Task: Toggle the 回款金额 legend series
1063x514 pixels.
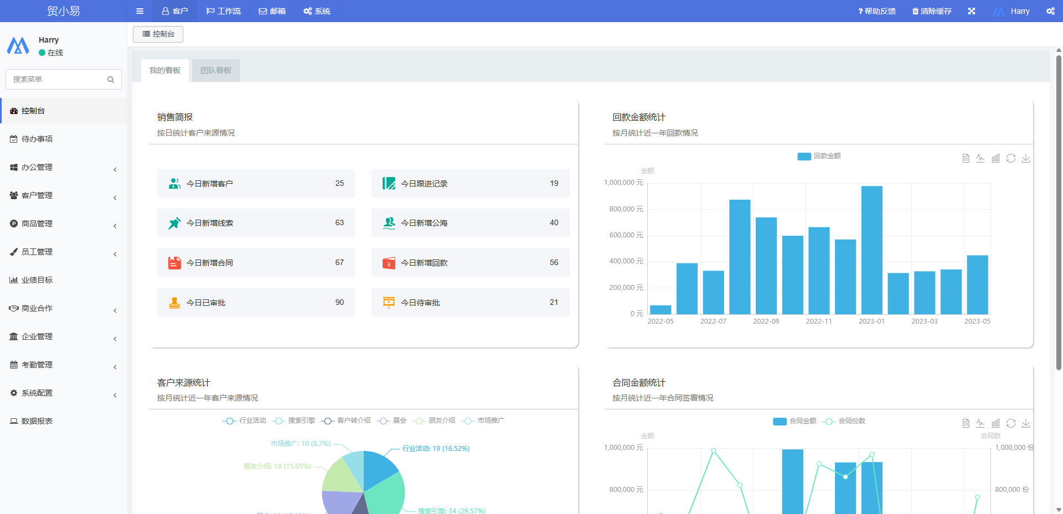Action: point(819,156)
